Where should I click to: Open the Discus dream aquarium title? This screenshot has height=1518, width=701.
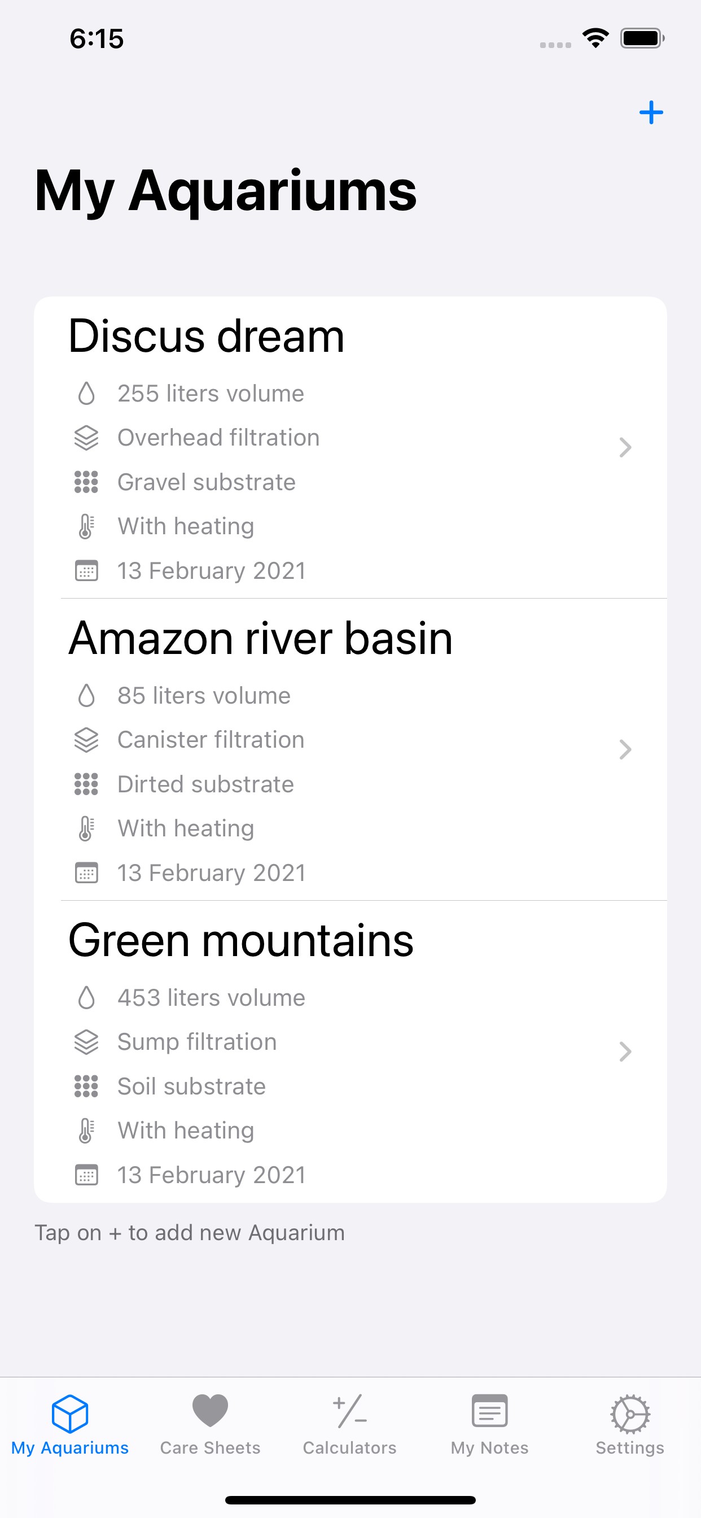click(206, 336)
